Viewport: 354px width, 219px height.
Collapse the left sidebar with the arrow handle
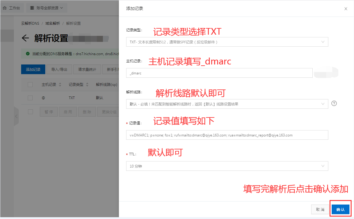(16, 116)
